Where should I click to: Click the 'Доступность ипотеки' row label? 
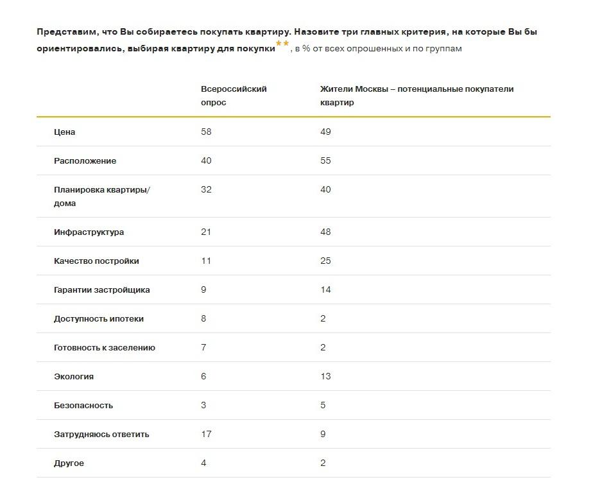99,319
